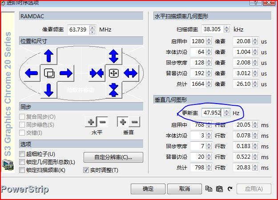Adjust refresh rate 47.952 Hz spinner

pos(226,113)
